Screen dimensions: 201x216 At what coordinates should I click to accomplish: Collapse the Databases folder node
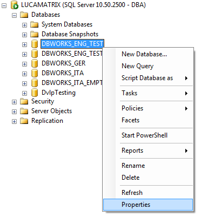pos(14,15)
